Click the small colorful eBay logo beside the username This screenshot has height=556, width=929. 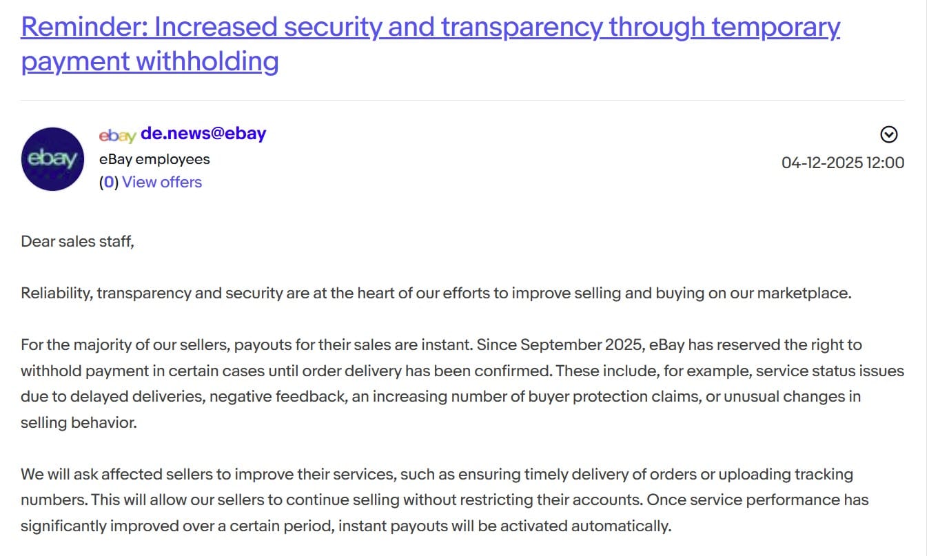pyautogui.click(x=117, y=135)
